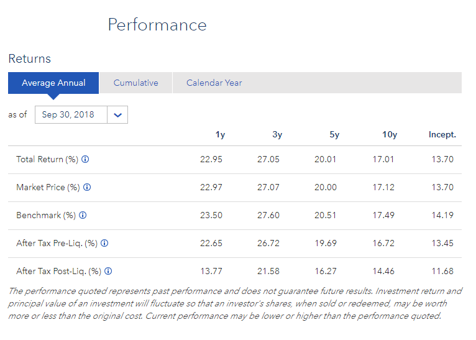Viewport: 476px width, 340px height.
Task: Click the 3y column header
Action: pos(277,134)
